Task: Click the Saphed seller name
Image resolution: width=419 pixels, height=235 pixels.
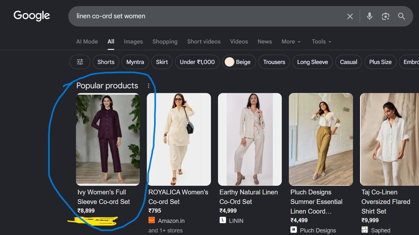Action: tap(381, 230)
